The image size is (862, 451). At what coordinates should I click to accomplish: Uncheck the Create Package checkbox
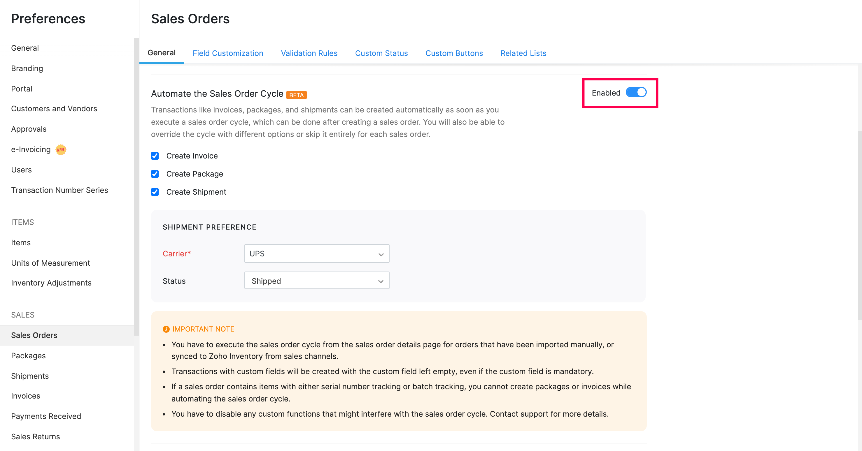(155, 174)
